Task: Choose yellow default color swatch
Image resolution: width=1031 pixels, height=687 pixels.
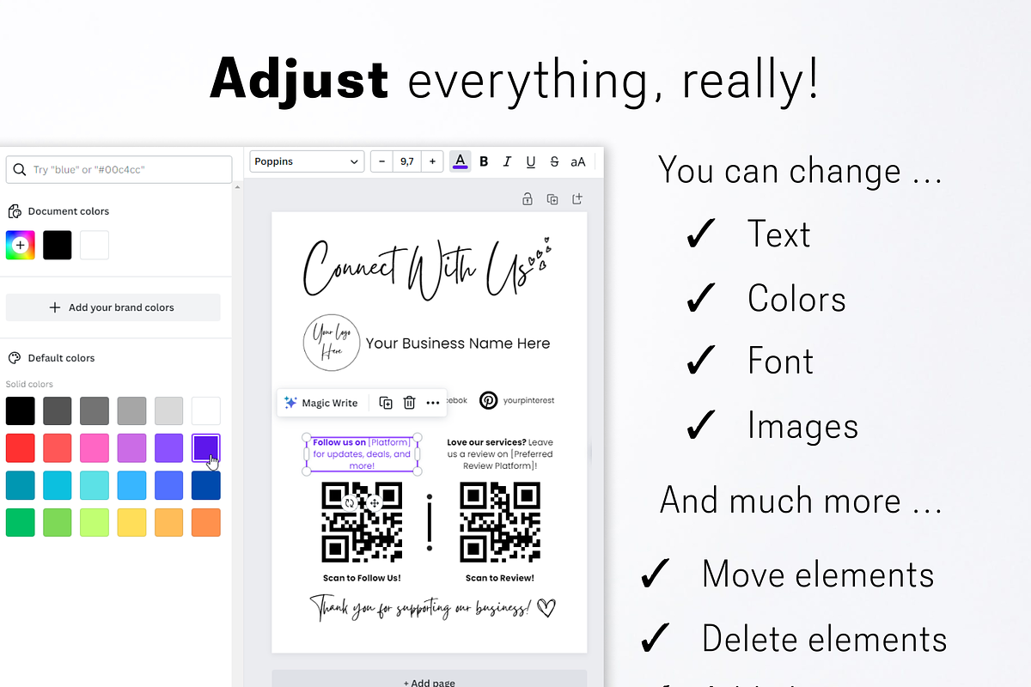Action: 131,522
